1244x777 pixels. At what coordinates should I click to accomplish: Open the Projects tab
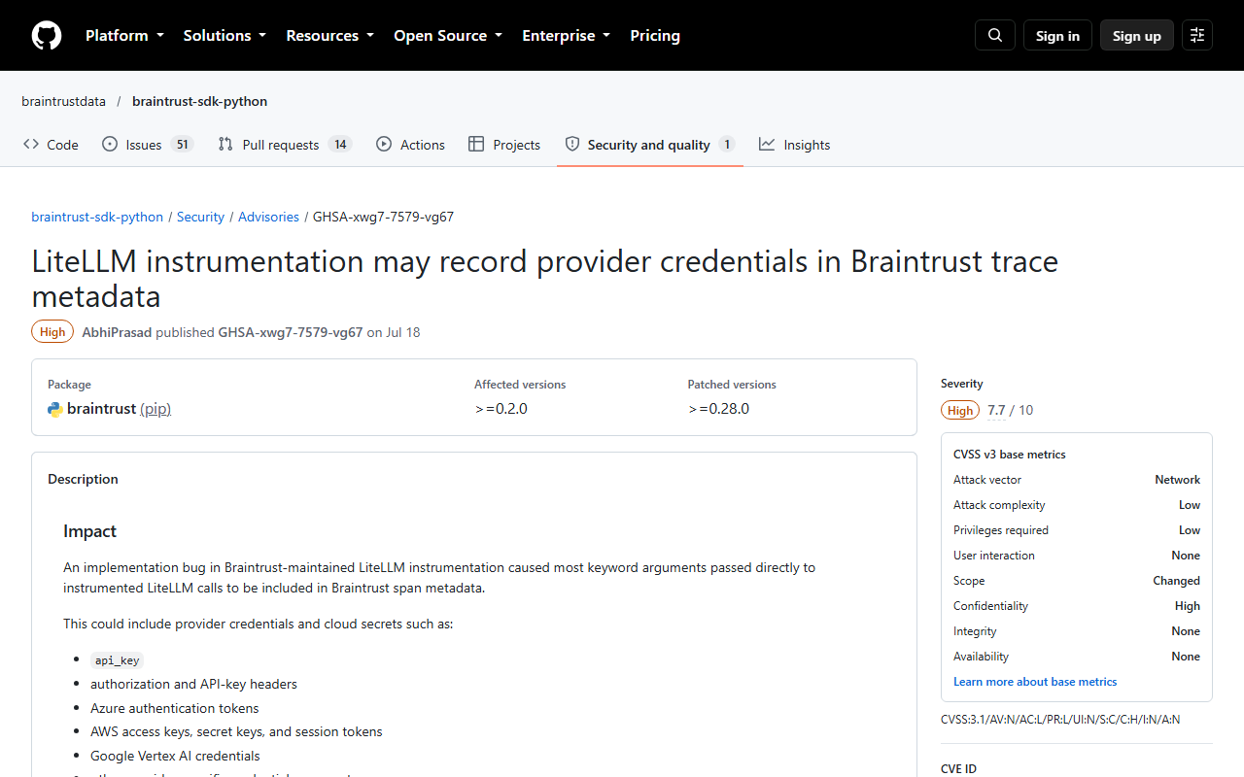504,145
